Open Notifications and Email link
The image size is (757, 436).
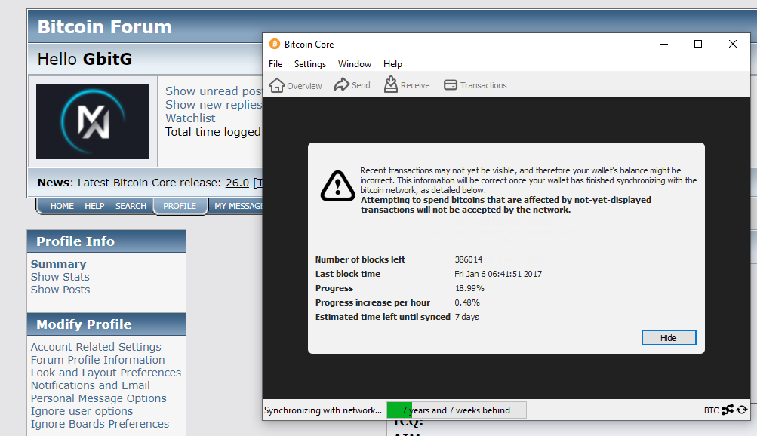coord(91,385)
